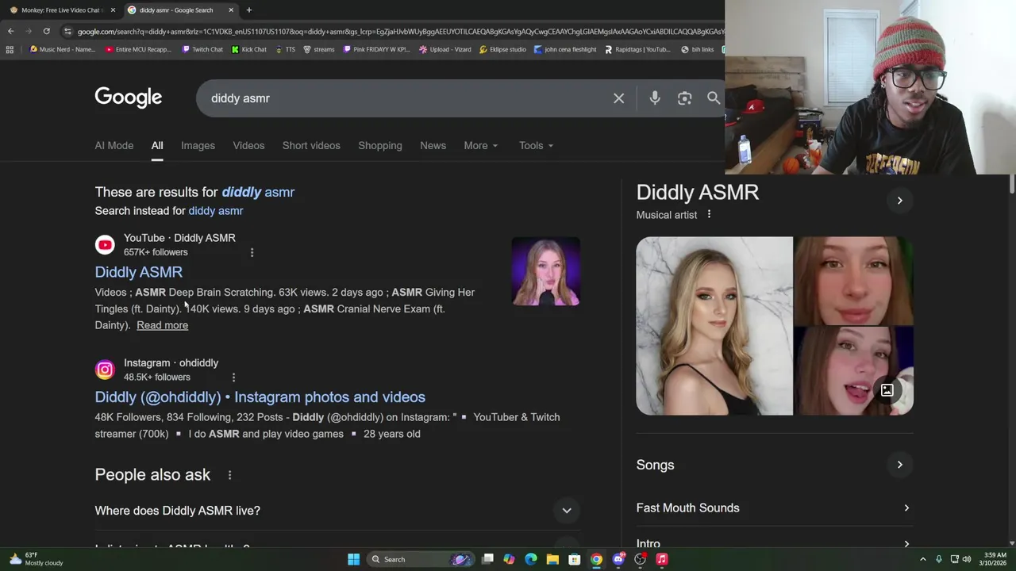Reload the page with the refresh icon
This screenshot has height=571, width=1016.
(46, 31)
